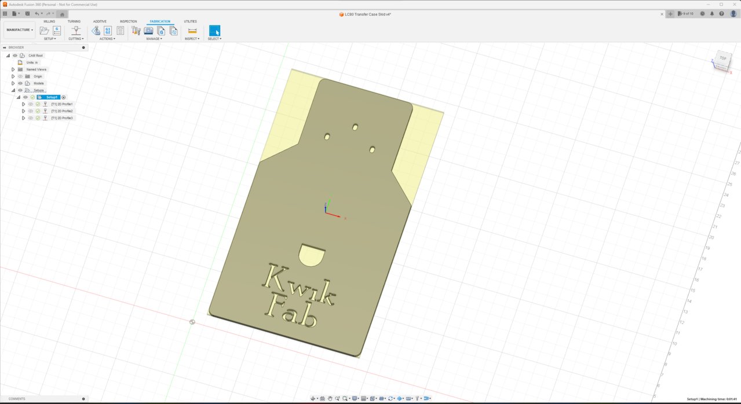Select the [T1] 2D Profile3 operation
The width and height of the screenshot is (741, 404).
click(62, 118)
